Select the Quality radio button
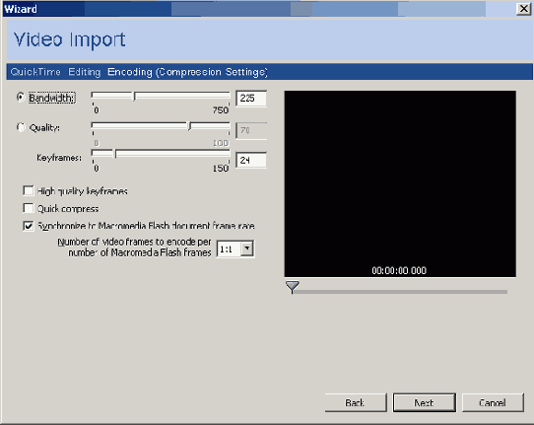Screen dimensions: 534x425 21,127
